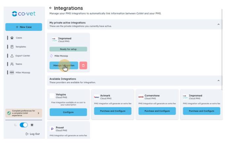Click the paw icon next to Cases
The height and width of the screenshot is (146, 227).
(12, 38)
